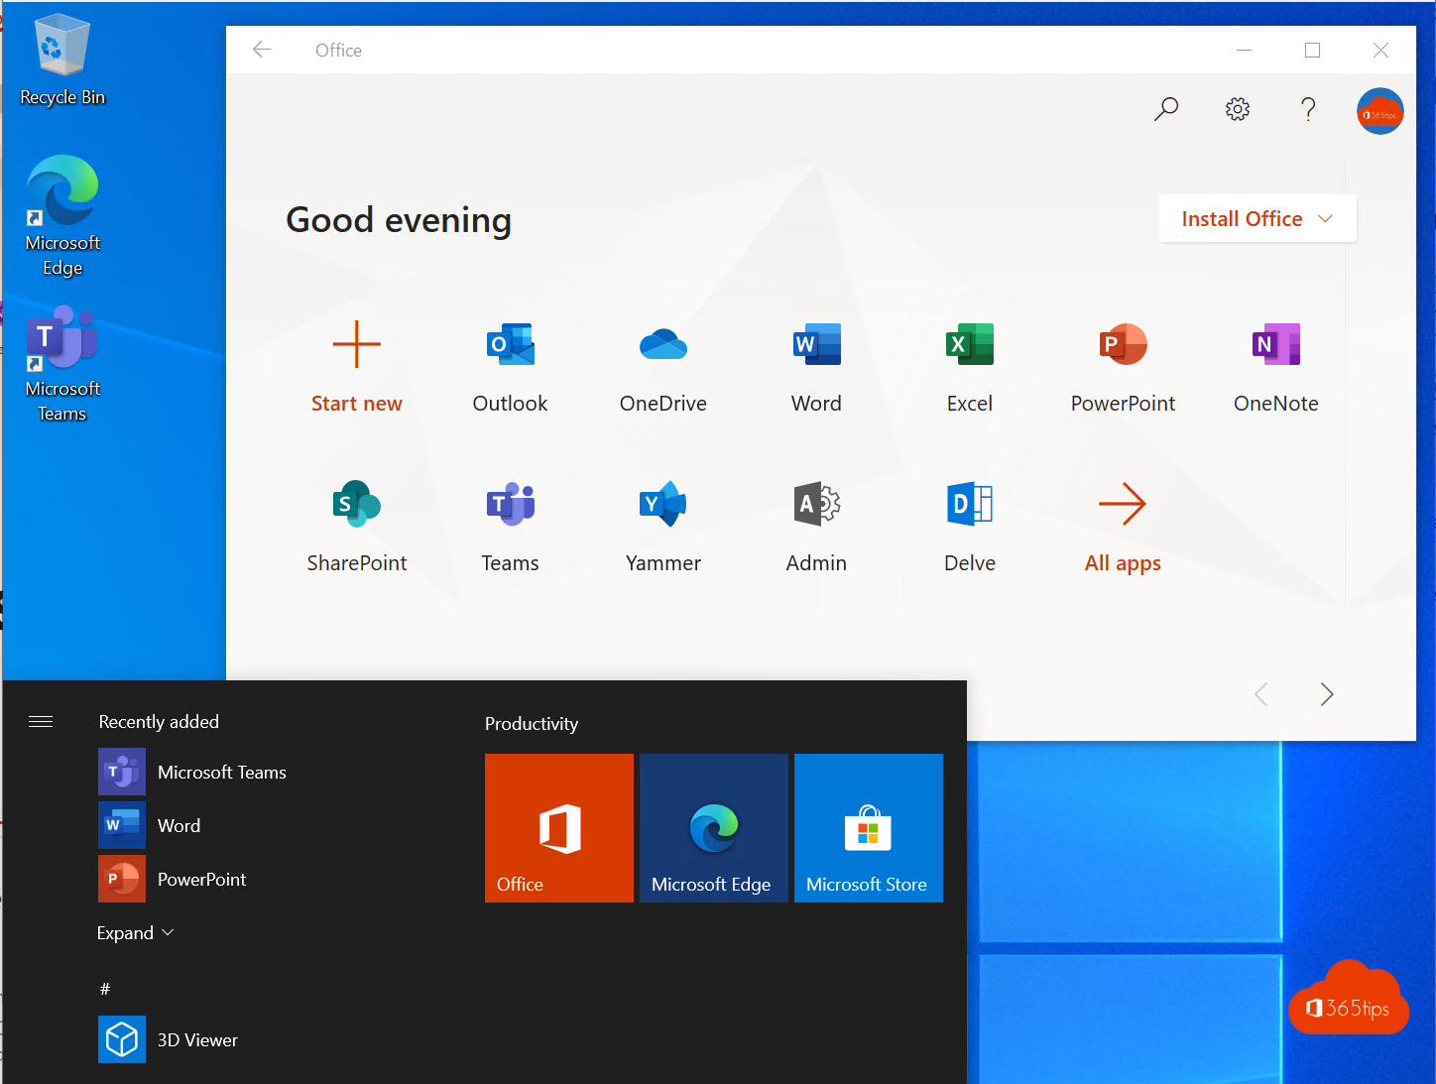
Task: Open Start menu hamburger navigation
Action: point(41,721)
